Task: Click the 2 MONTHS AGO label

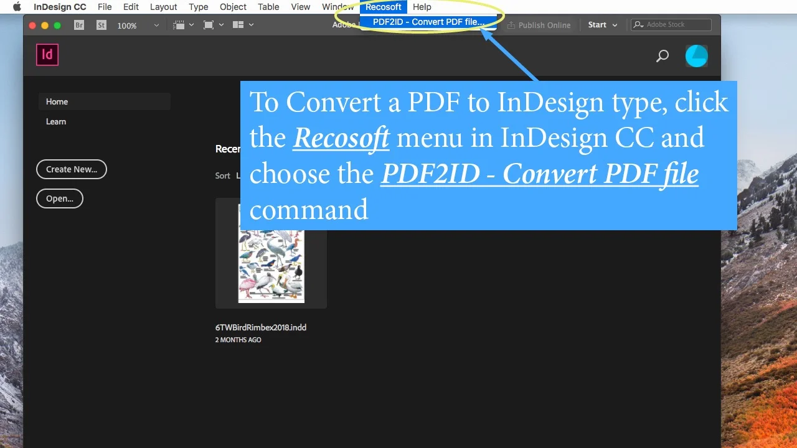Action: coord(238,340)
